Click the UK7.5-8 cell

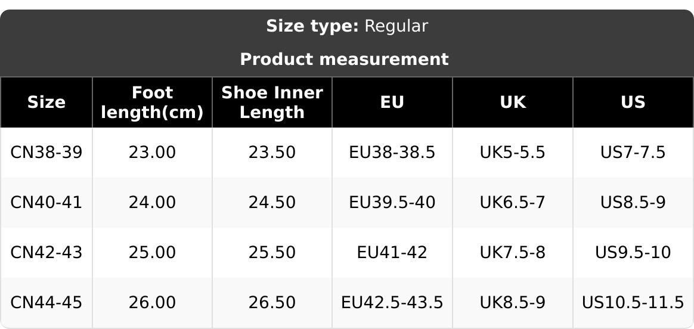(x=513, y=253)
